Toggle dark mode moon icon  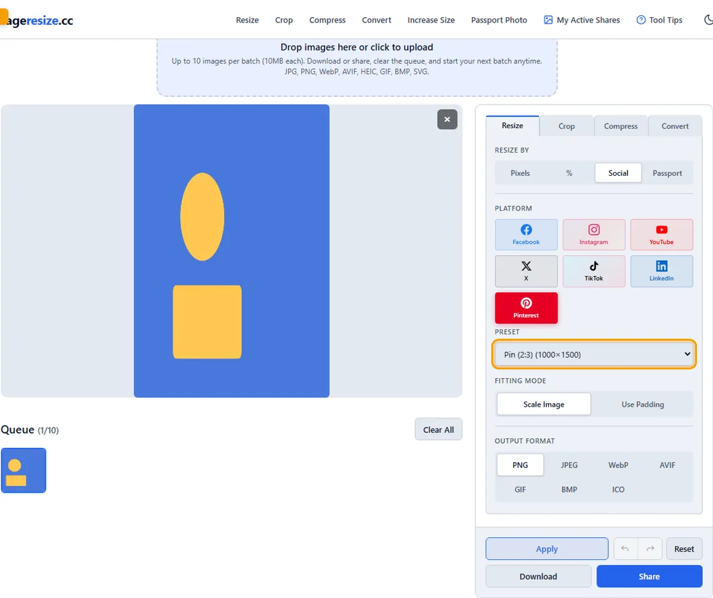[x=708, y=20]
